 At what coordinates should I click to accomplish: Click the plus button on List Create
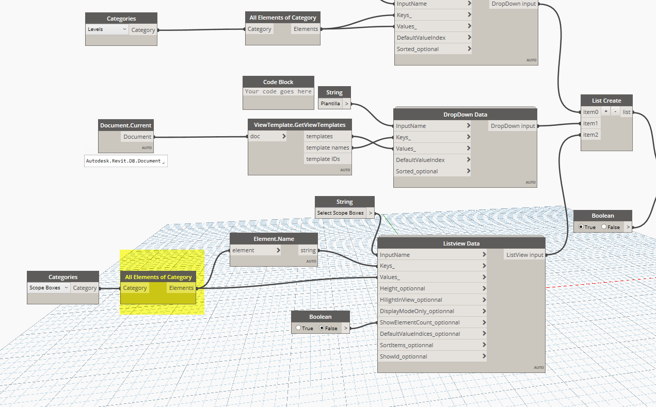point(606,110)
